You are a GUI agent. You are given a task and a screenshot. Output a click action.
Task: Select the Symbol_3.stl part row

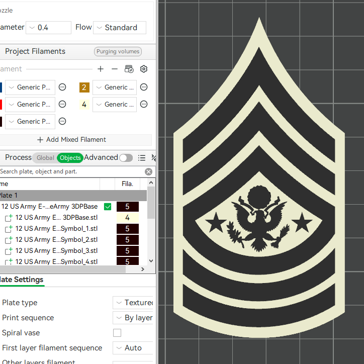coord(56,251)
